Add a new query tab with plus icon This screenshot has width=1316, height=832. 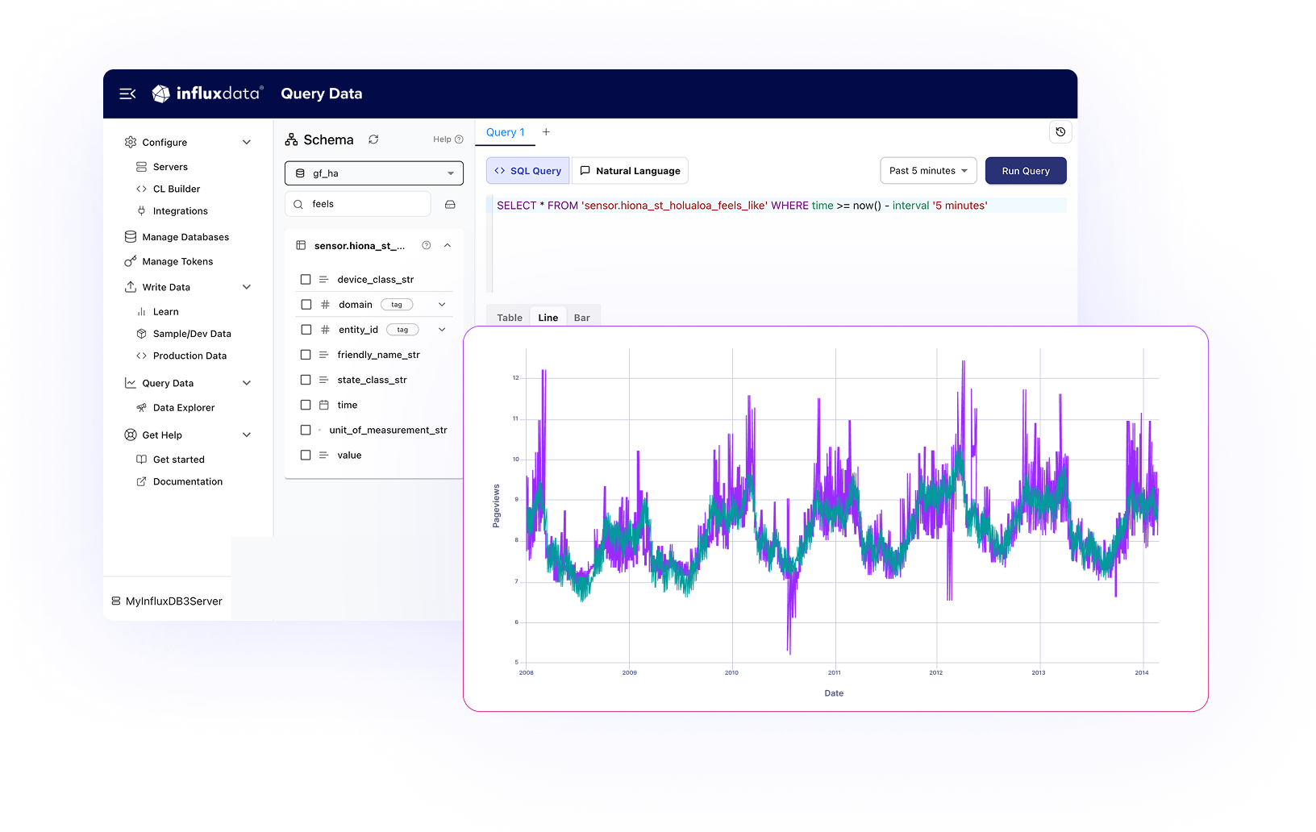pos(546,132)
